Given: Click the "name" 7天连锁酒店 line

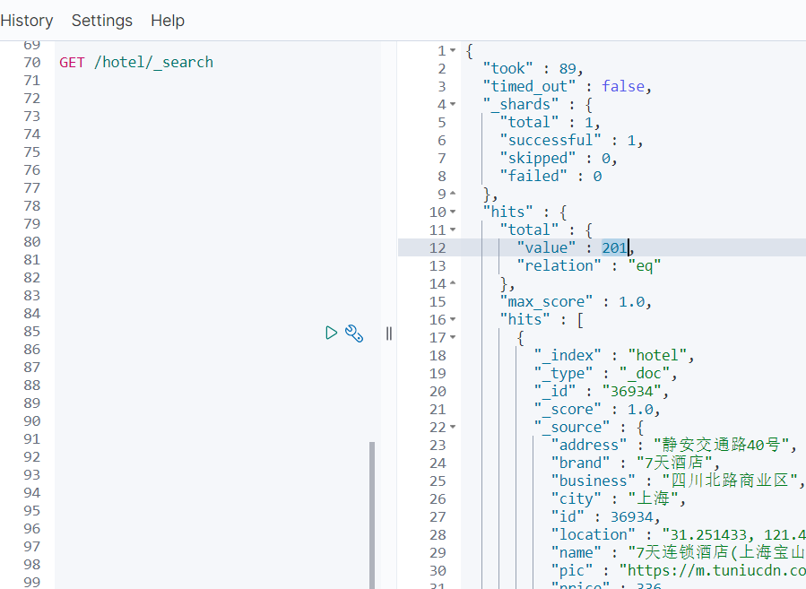Looking at the screenshot, I should [x=678, y=553].
